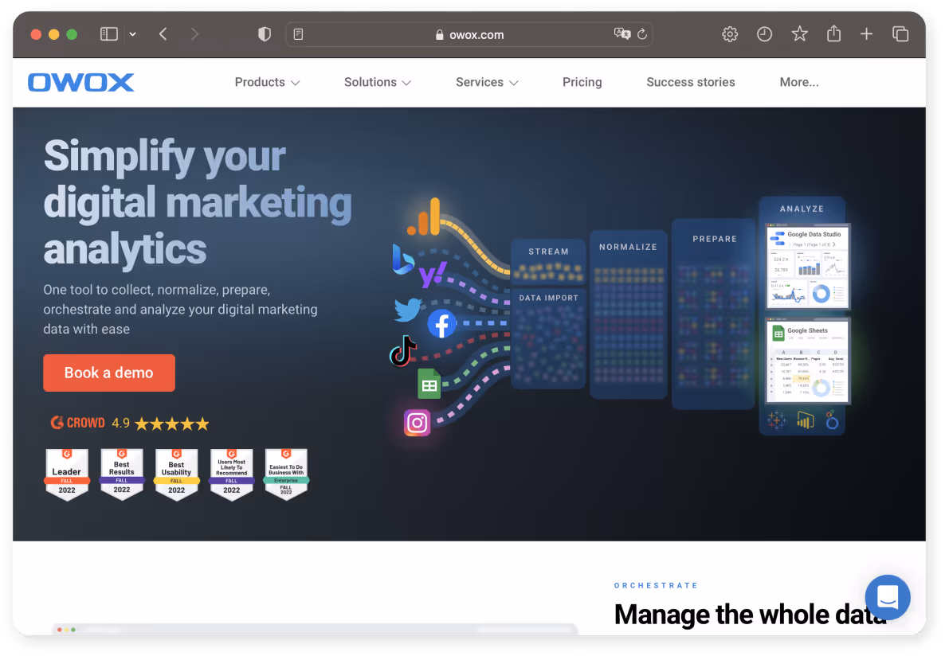945x656 pixels.
Task: Toggle Reader view in address bar
Action: coord(299,34)
